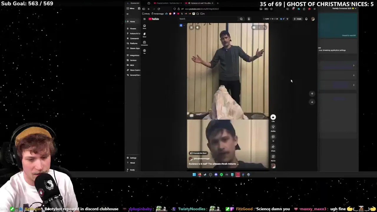
Task: Open the @kingbootyswagga channel link
Action: [x=201, y=158]
